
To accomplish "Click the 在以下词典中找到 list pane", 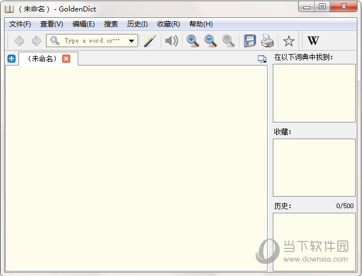I will pos(314,93).
